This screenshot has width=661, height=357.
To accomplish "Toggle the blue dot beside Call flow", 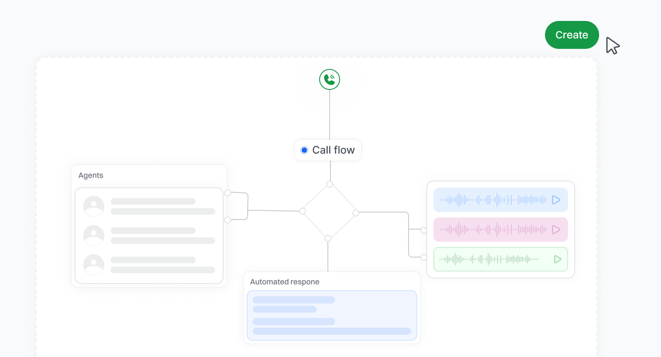I will click(304, 150).
